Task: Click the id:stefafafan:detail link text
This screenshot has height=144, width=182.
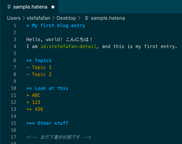Action: pos(68,47)
